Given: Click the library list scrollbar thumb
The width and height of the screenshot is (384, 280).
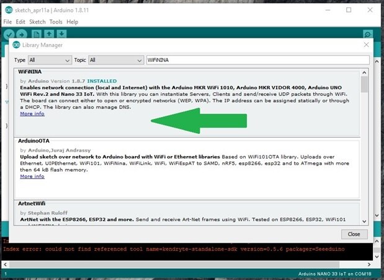Looking at the screenshot, I should coord(364,84).
